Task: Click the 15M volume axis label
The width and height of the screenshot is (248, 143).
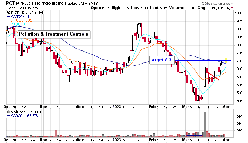Action: 238,117
